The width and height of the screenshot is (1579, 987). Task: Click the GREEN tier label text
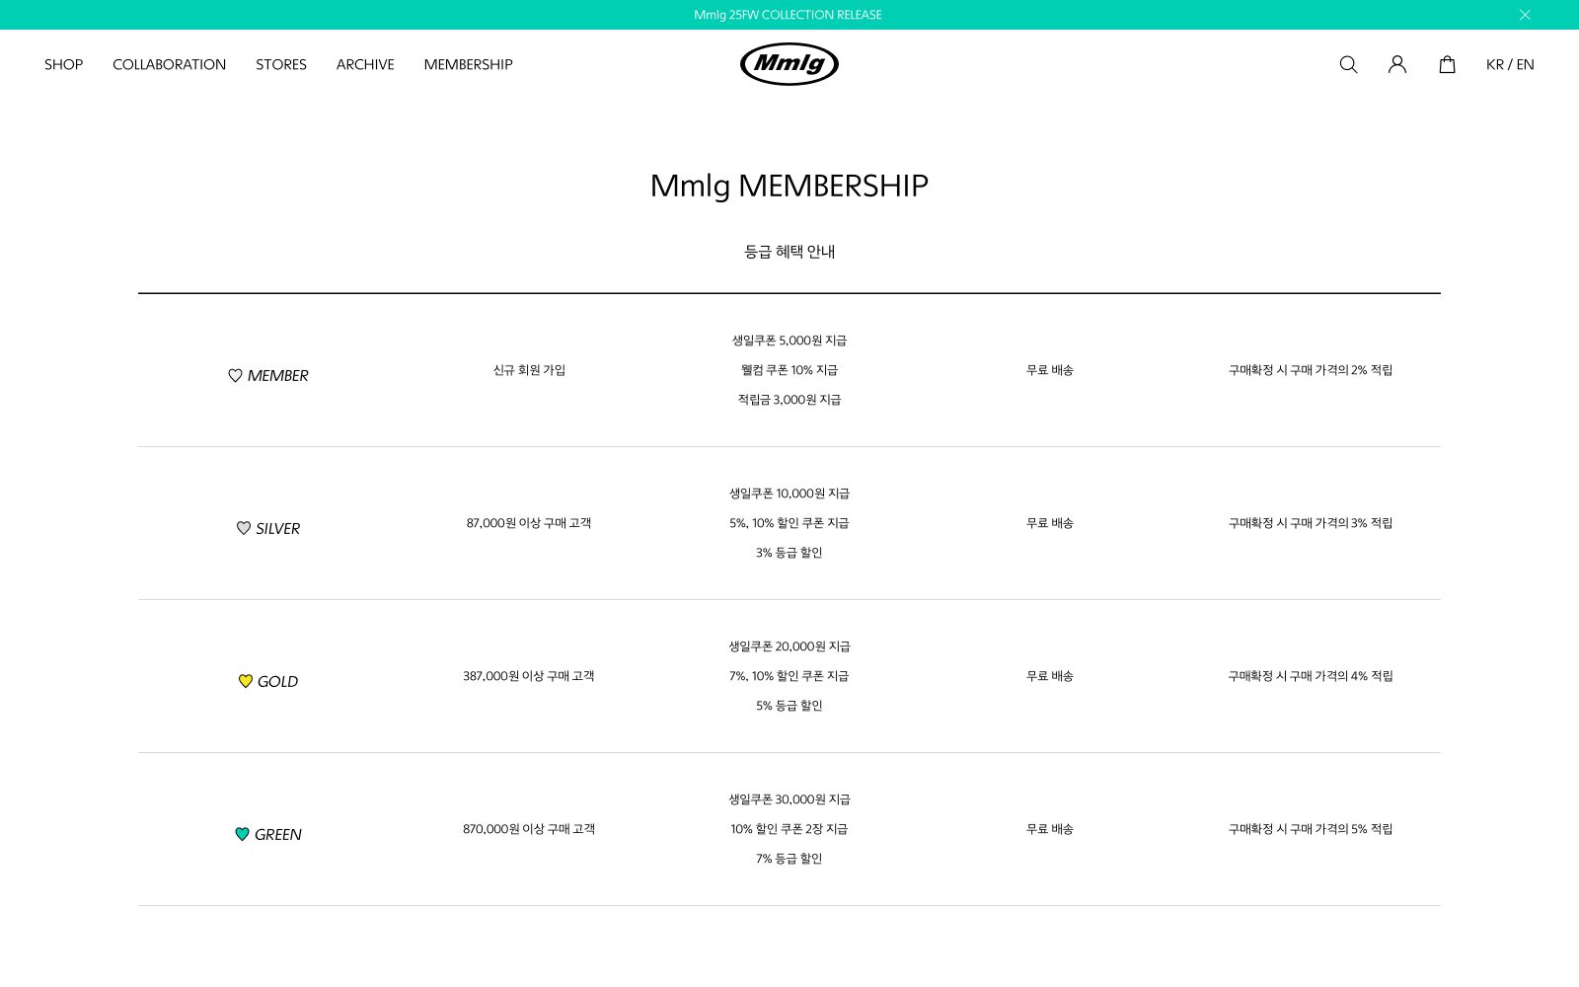click(x=277, y=834)
